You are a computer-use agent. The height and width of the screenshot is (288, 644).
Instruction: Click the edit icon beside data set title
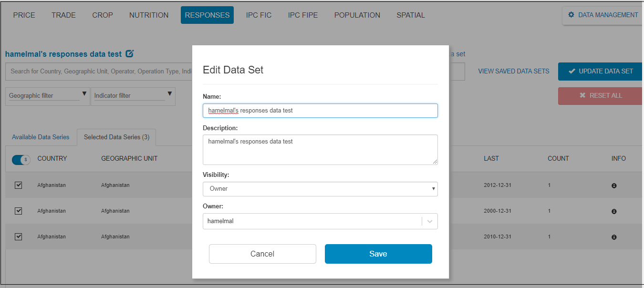point(129,54)
